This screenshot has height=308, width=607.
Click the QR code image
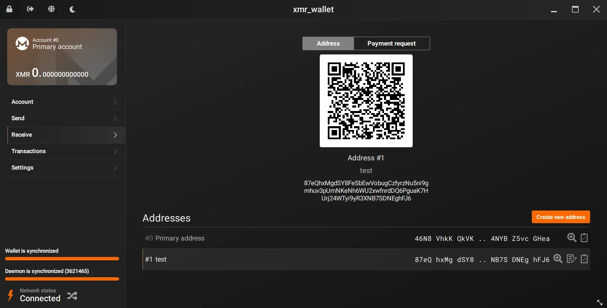coord(366,101)
